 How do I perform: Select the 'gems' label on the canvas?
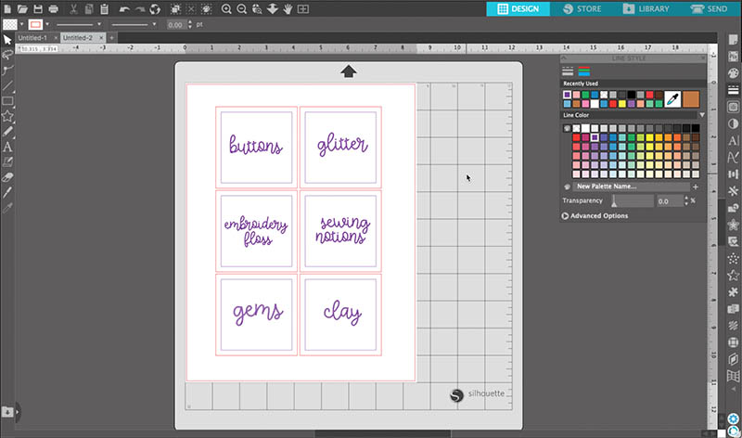tap(258, 313)
